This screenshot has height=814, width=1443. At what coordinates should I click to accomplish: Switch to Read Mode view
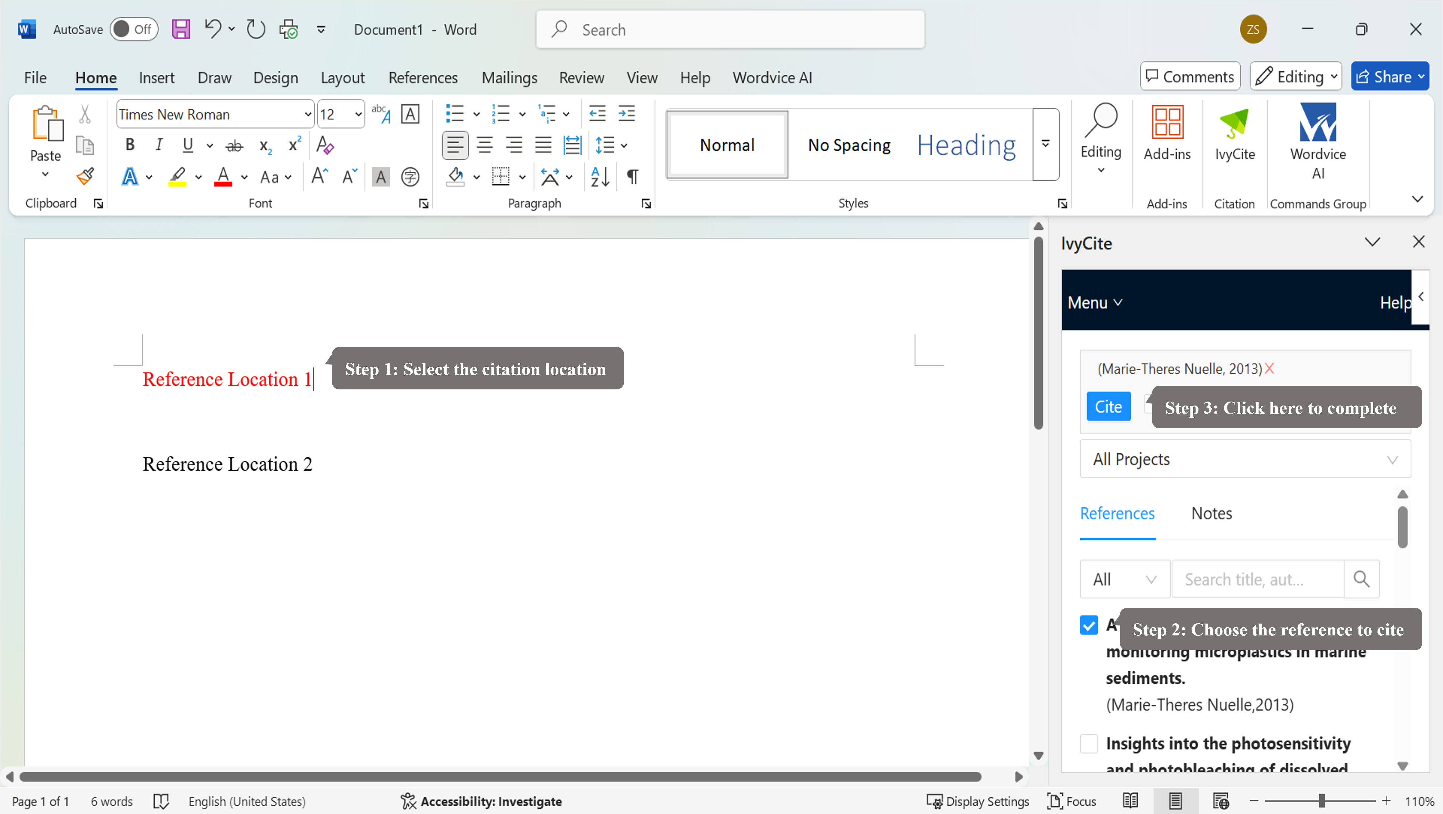1130,801
